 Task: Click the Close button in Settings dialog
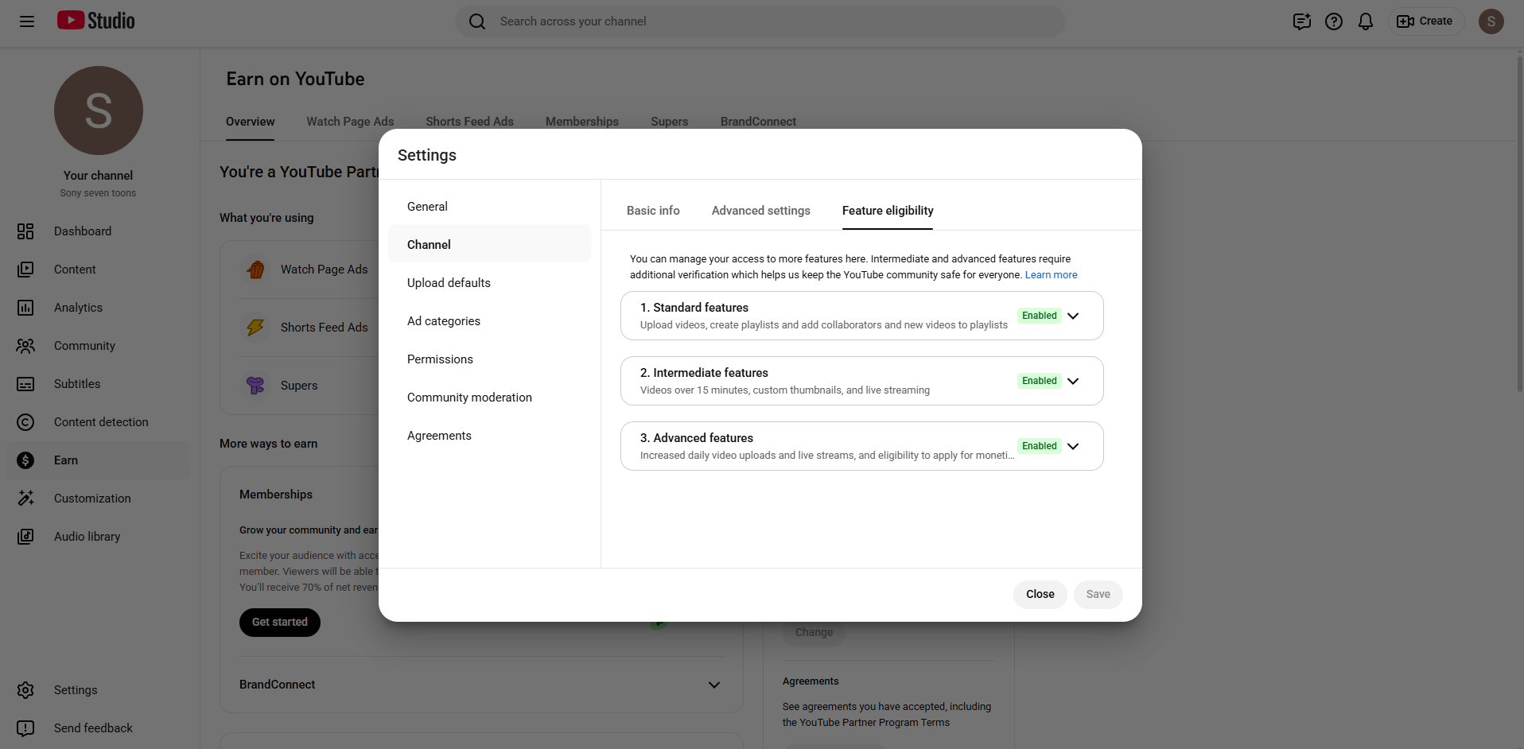point(1040,594)
